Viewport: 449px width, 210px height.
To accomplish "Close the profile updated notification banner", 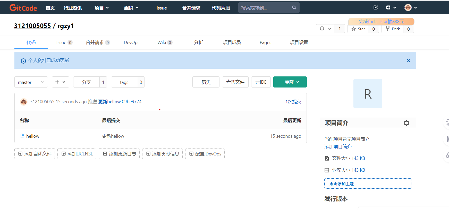I will coord(408,61).
